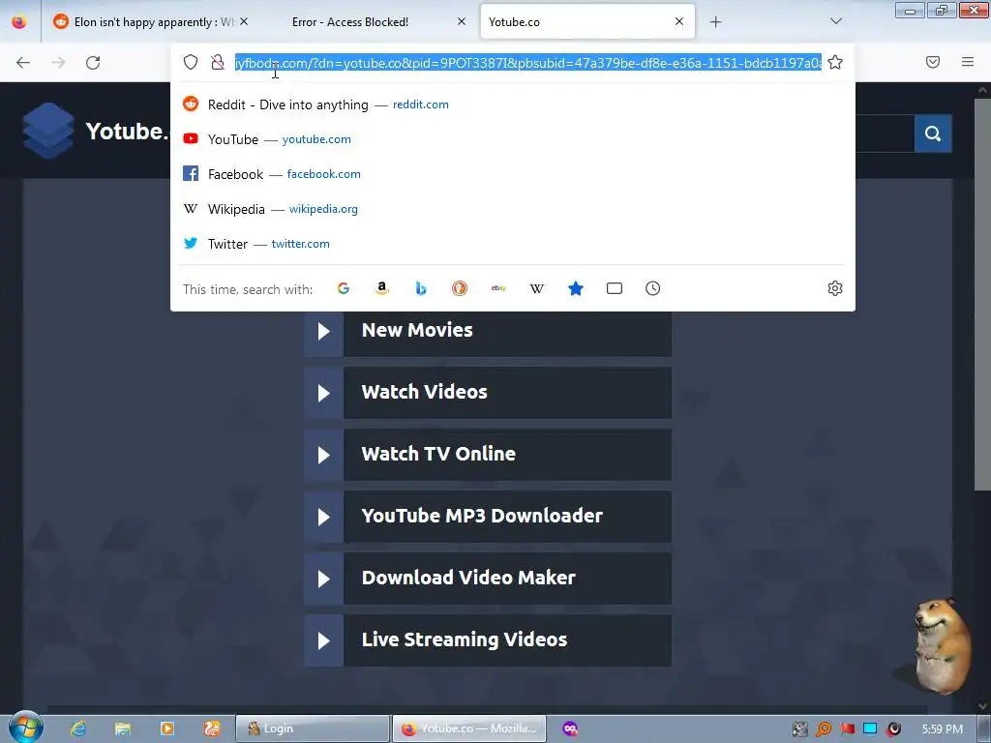991x743 pixels.
Task: Open the New Movies link
Action: tap(488, 331)
